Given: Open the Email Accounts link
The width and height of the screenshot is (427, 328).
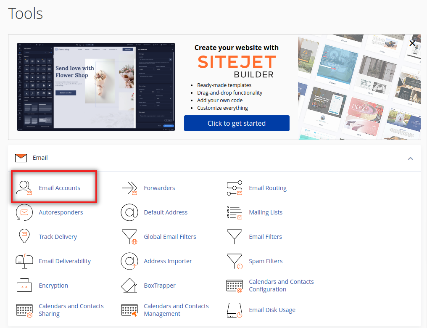Looking at the screenshot, I should point(59,188).
